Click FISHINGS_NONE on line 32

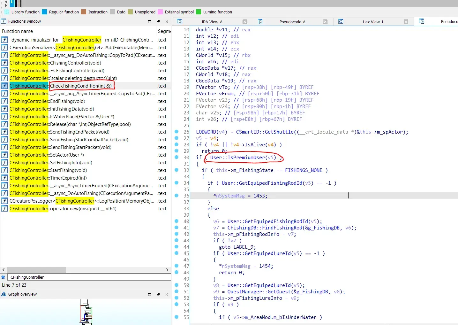click(x=304, y=170)
